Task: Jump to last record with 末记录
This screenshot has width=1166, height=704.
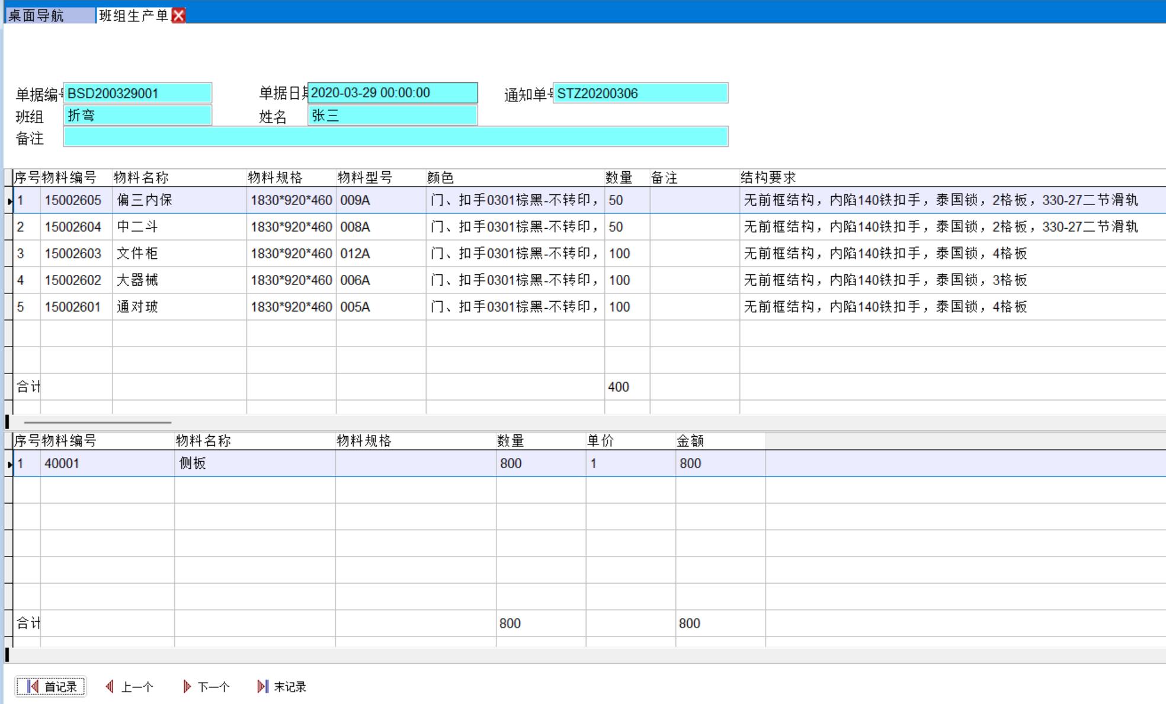Action: click(x=282, y=686)
